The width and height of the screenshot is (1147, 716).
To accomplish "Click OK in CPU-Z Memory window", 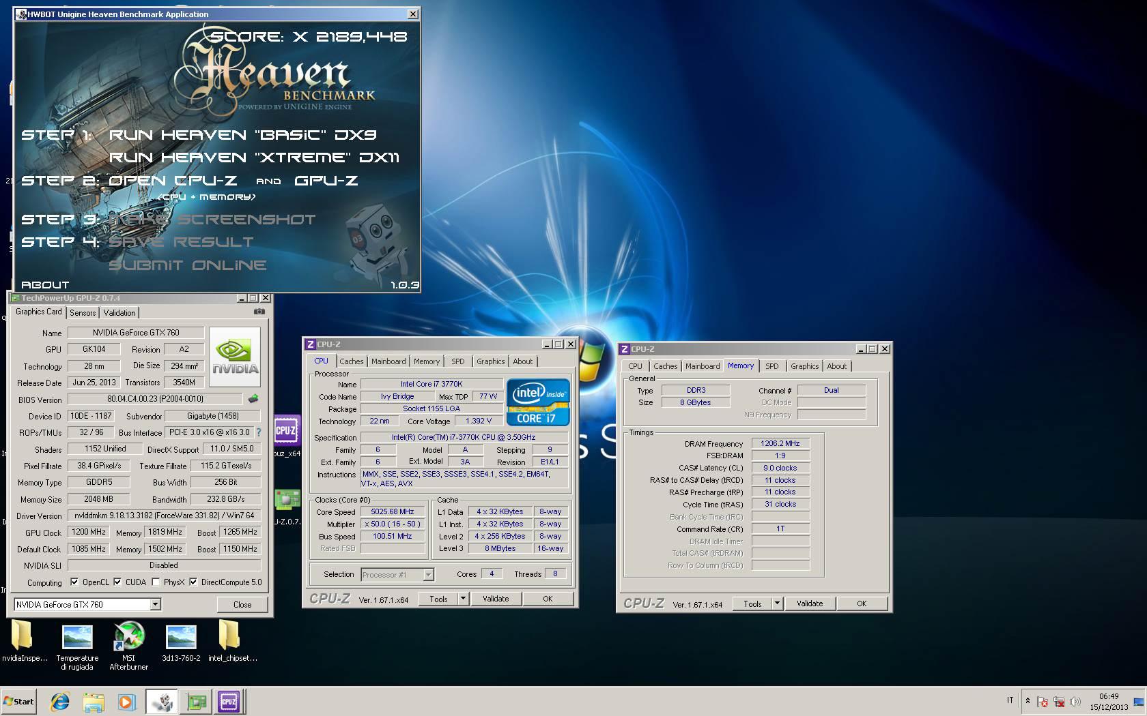I will coord(862,603).
